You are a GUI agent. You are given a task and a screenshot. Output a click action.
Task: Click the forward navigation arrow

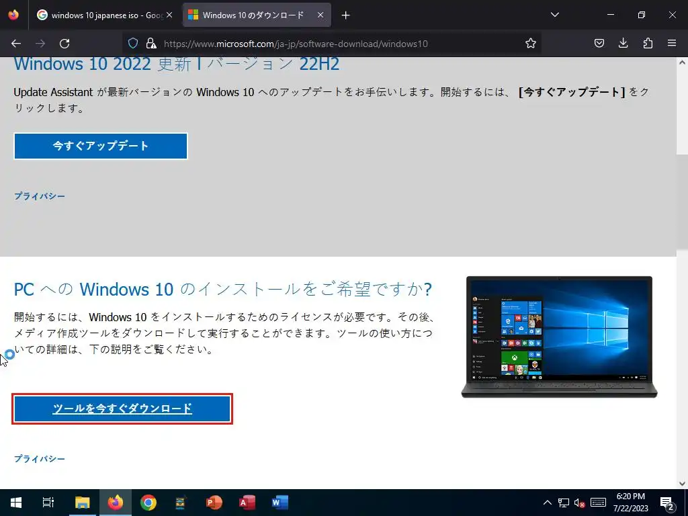coord(40,44)
